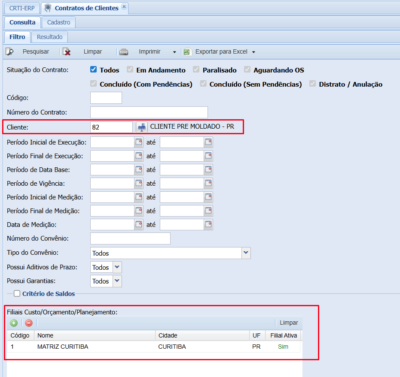Click the Limpar icon with red X
400x377 pixels.
67,52
